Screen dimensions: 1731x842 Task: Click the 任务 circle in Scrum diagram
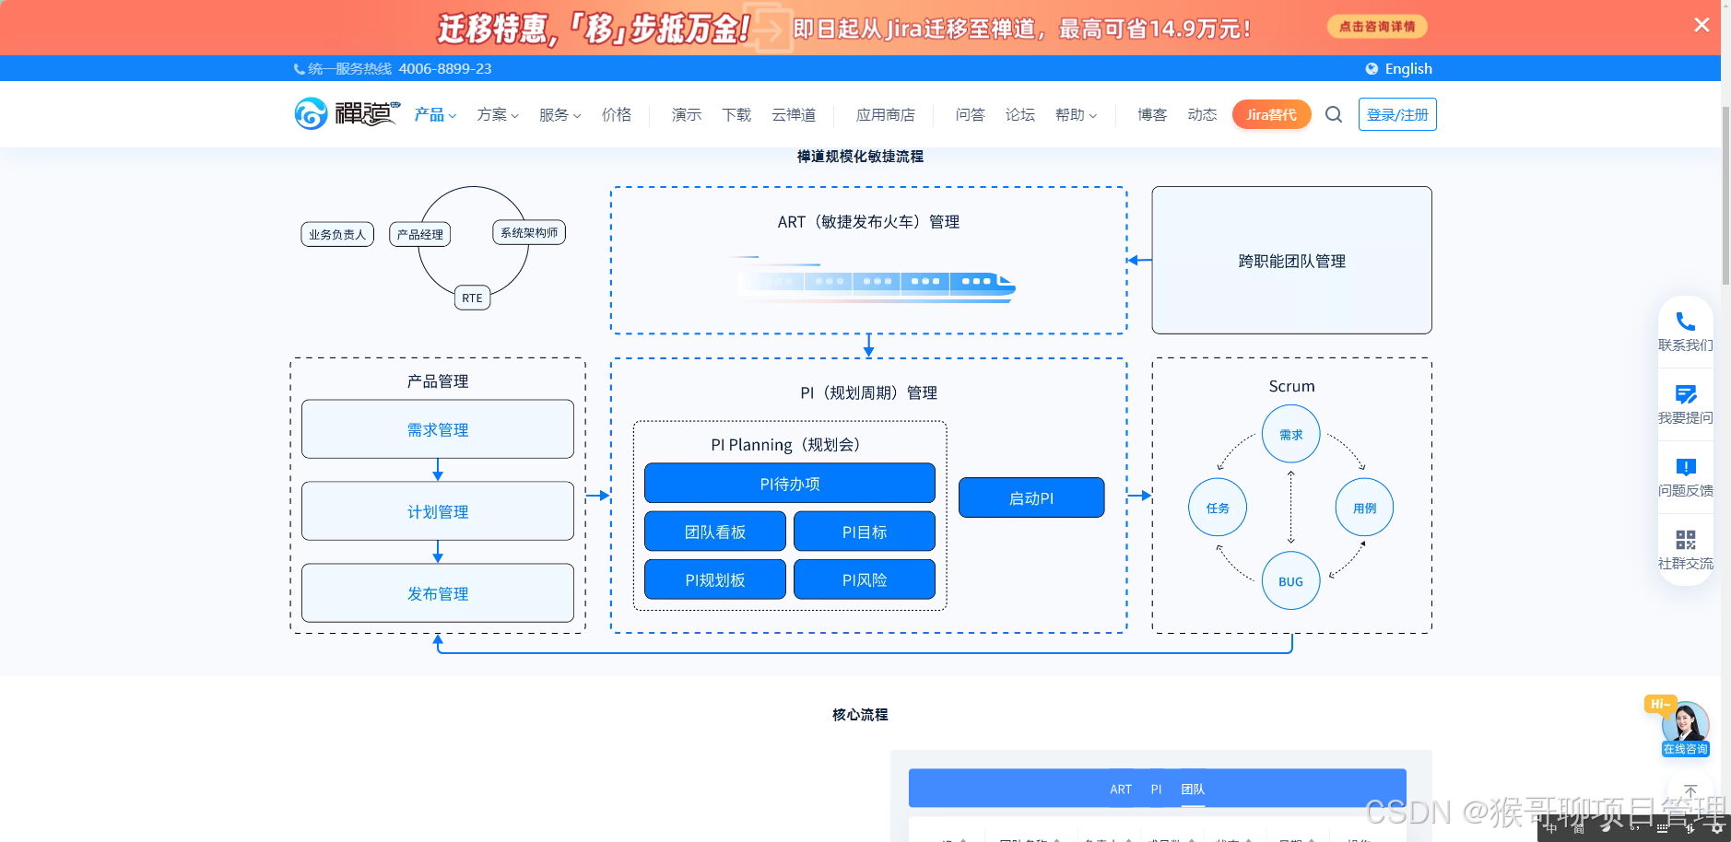[1218, 508]
